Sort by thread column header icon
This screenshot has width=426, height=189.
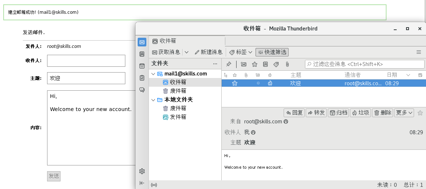[x=225, y=75]
